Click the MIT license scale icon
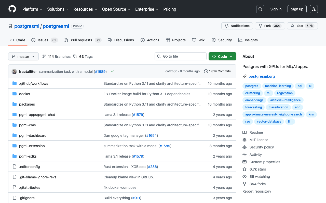Viewport: 326px width, 203px height. [244, 140]
